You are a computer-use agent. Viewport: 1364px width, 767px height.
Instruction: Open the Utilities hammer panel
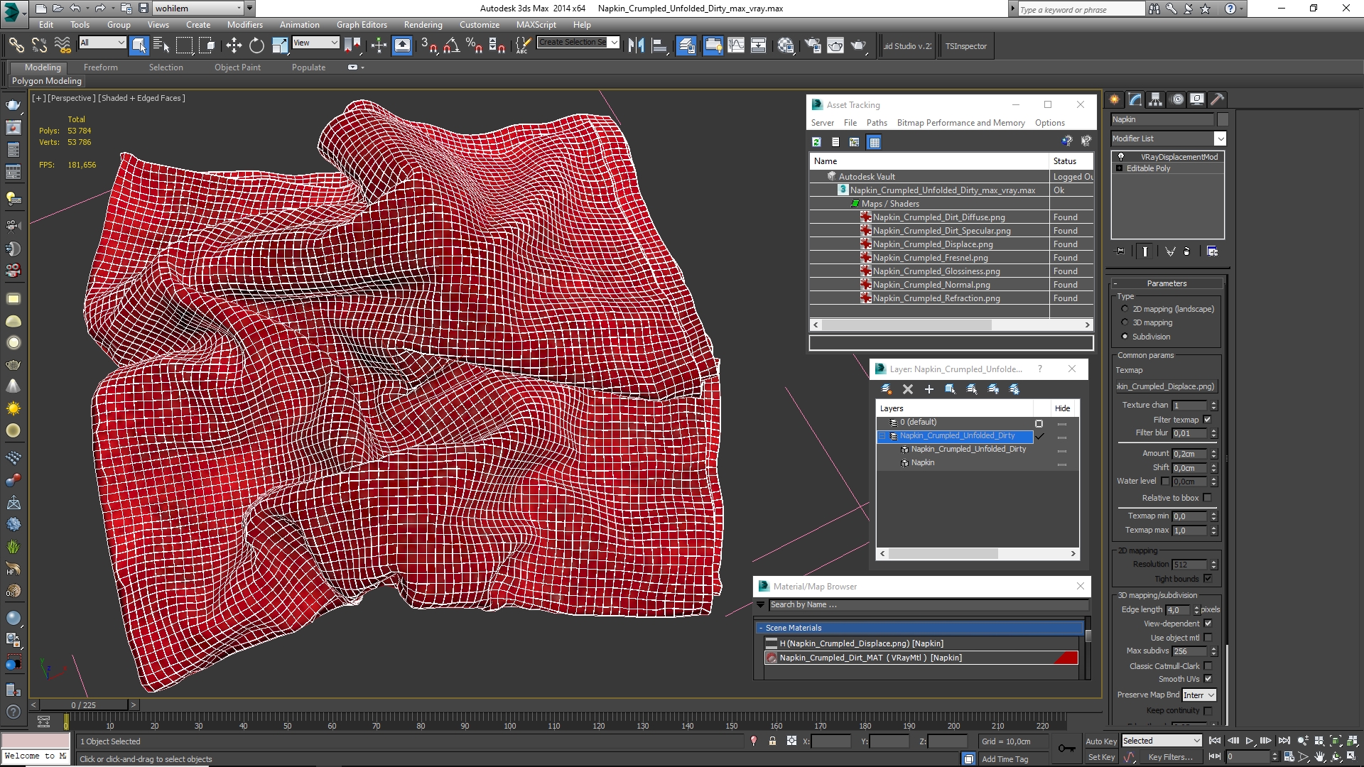(x=1218, y=99)
